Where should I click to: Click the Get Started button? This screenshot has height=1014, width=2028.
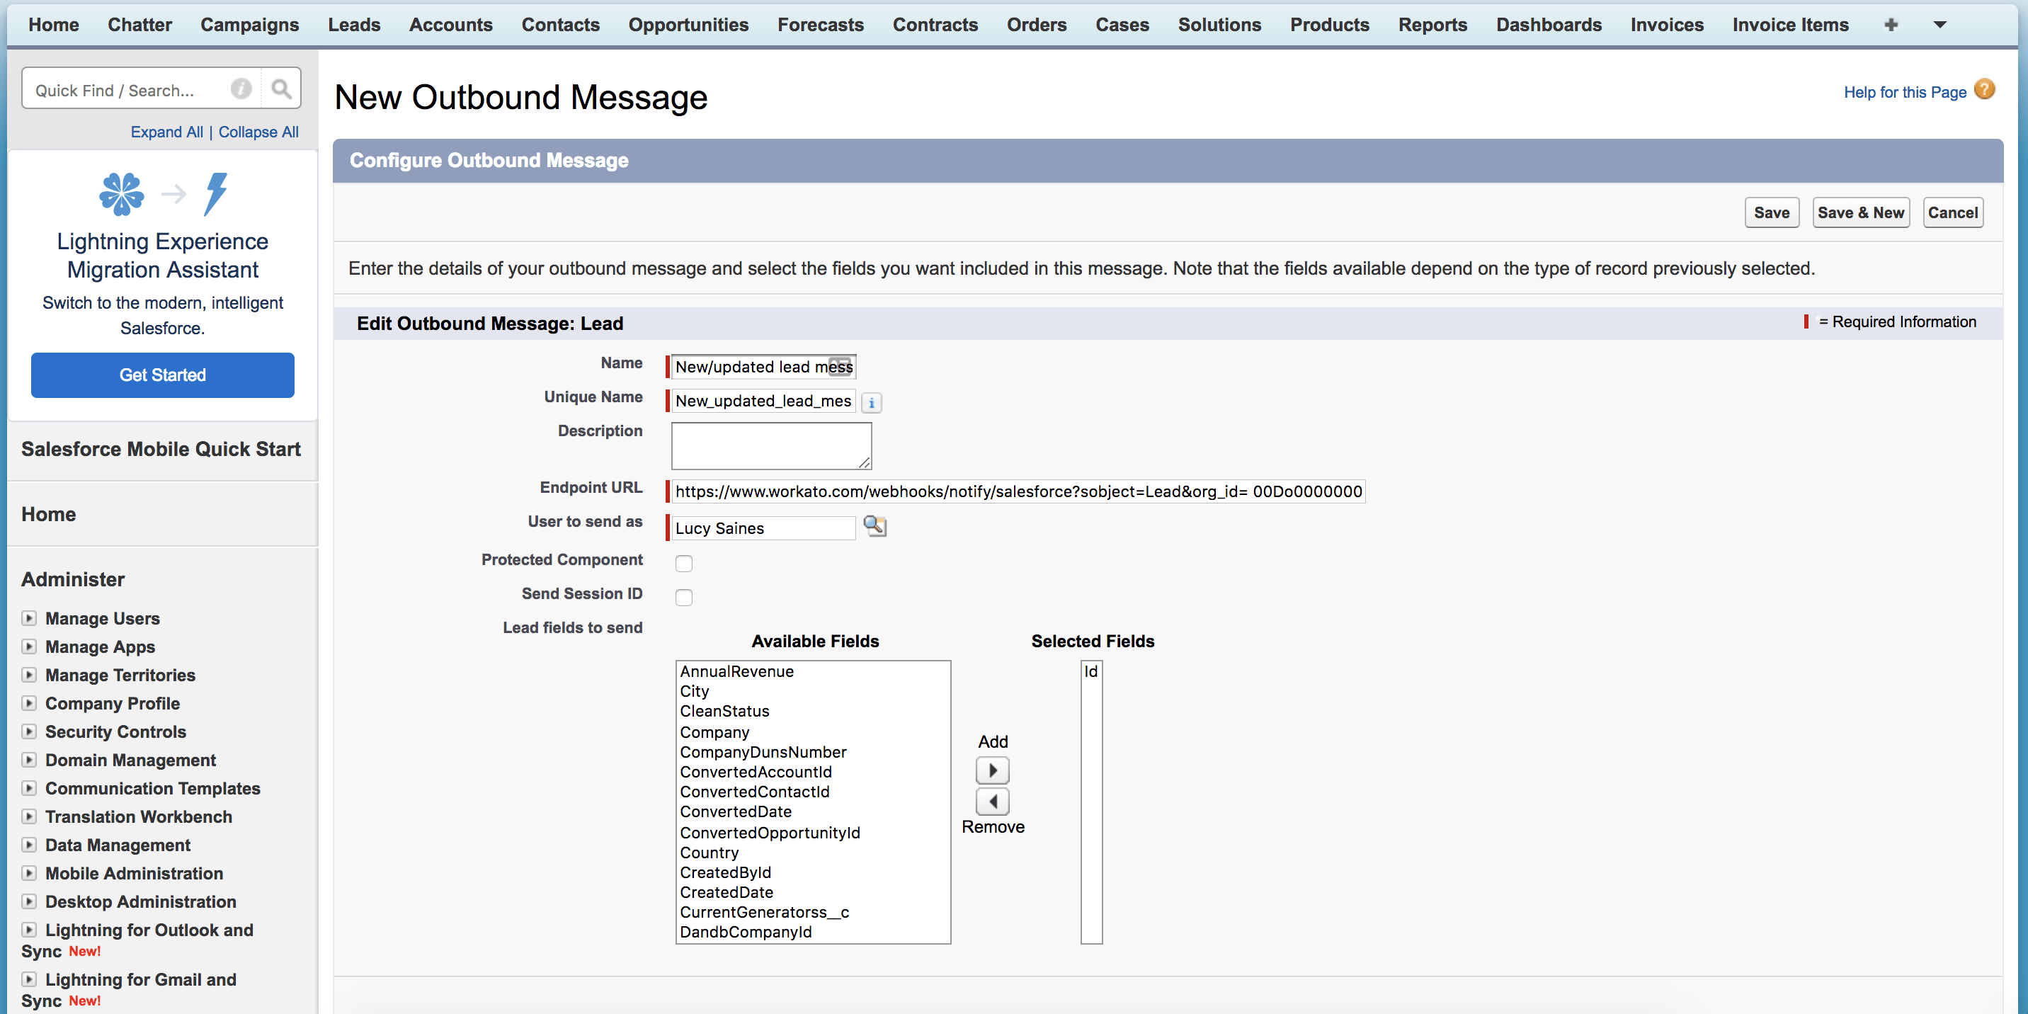pos(162,375)
